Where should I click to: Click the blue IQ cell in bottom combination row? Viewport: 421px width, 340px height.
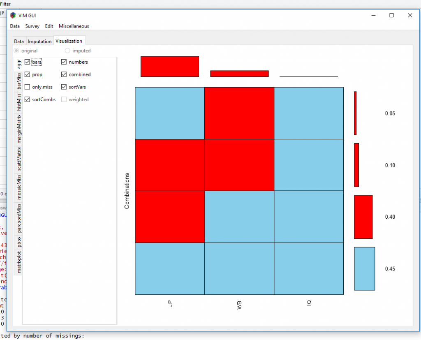[x=309, y=268]
